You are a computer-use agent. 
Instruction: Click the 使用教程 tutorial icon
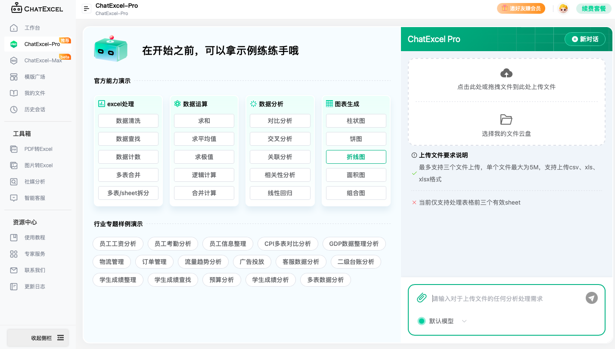coord(14,238)
